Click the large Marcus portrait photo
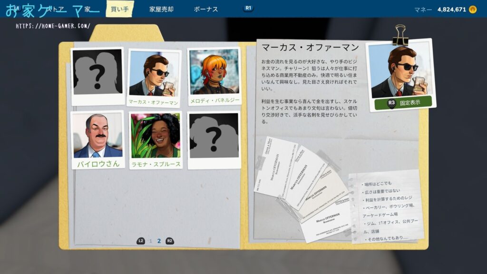Viewport: 487px width, 274px height. [400, 71]
